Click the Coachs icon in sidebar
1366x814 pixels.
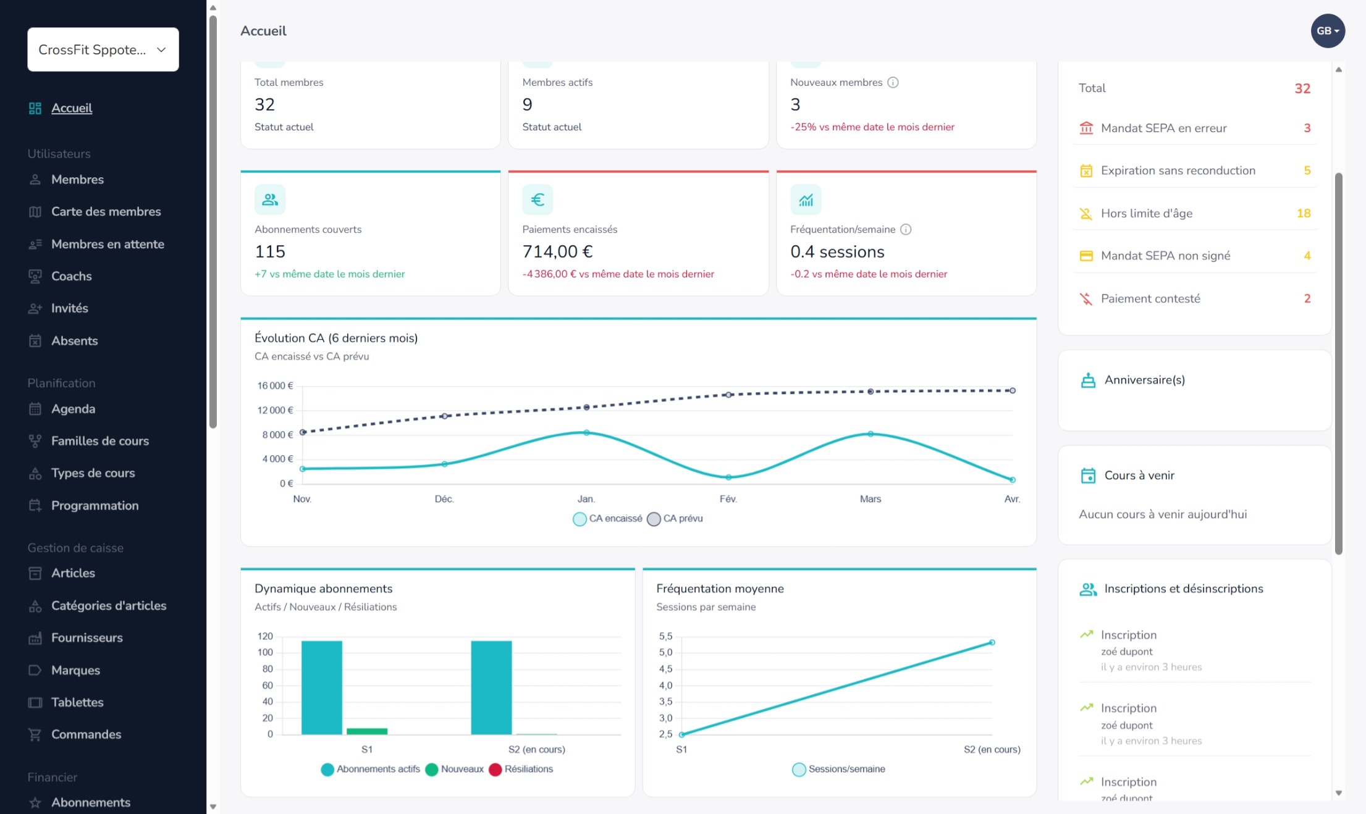point(35,277)
